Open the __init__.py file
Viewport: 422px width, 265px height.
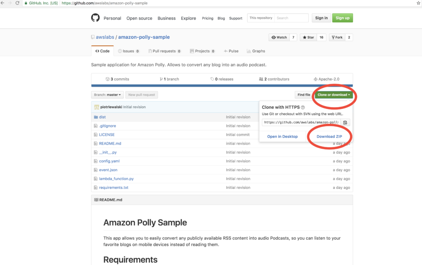(x=108, y=152)
